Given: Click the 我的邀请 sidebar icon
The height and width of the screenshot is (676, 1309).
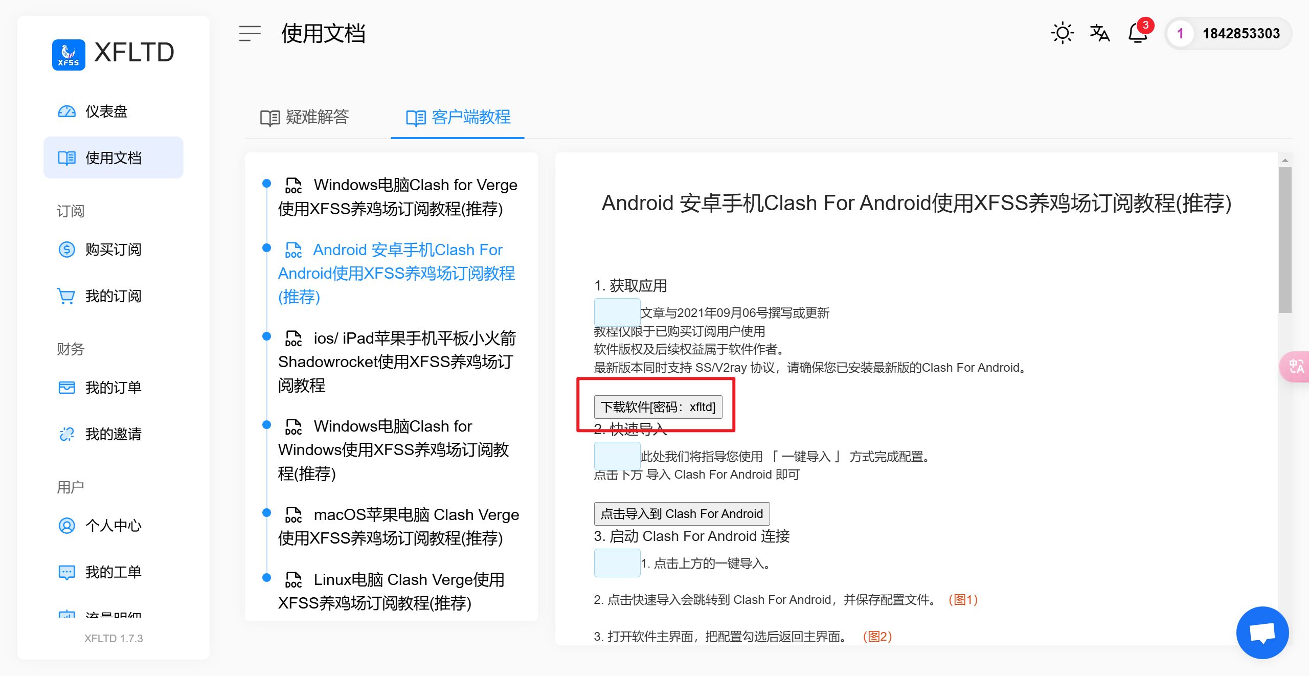Looking at the screenshot, I should [66, 434].
